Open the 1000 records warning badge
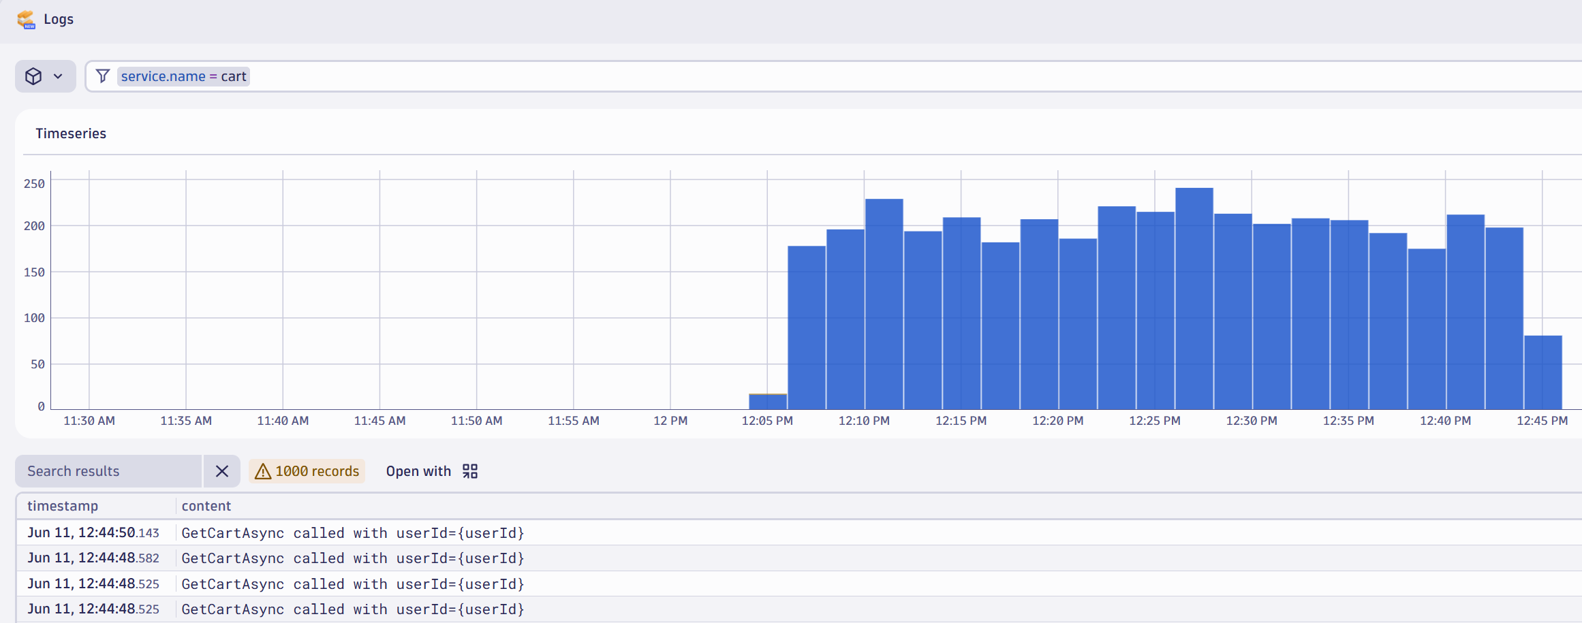 click(x=307, y=471)
